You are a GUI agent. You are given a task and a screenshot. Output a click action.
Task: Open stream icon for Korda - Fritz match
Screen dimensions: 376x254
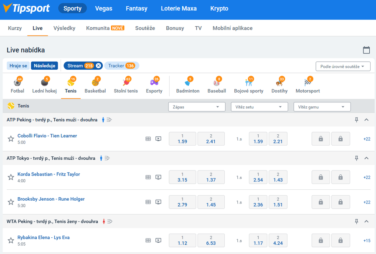[158, 177]
